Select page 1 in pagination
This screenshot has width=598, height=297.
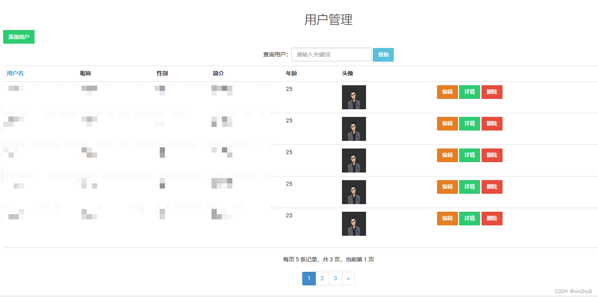pos(309,279)
